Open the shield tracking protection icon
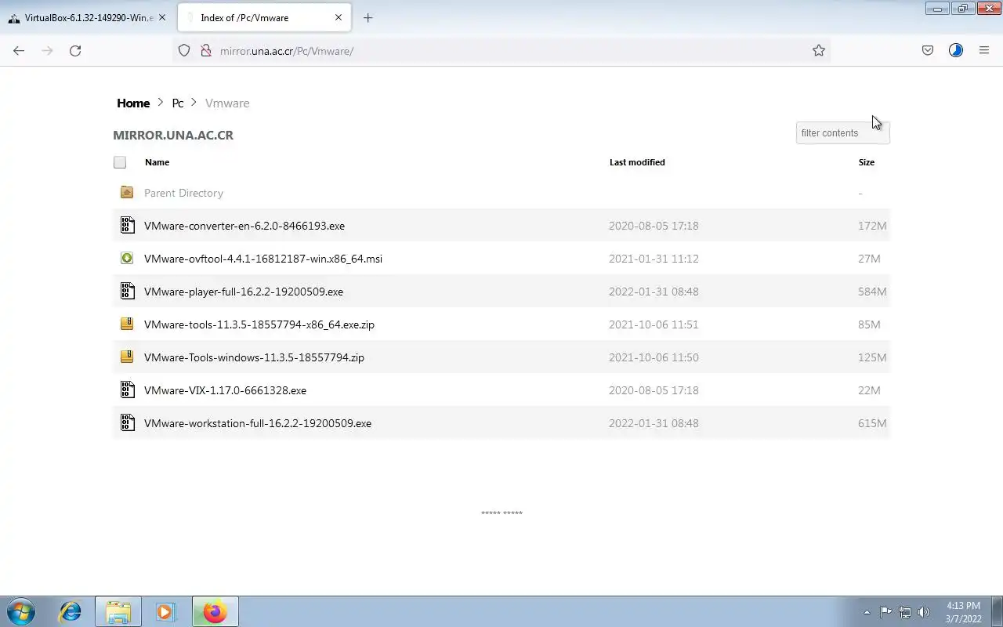Screen dimensions: 1003x627 coord(184,50)
